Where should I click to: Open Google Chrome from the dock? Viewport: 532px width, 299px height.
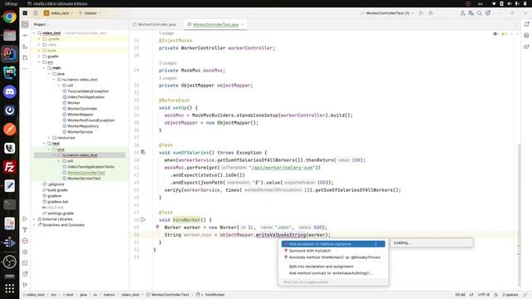pos(9,17)
